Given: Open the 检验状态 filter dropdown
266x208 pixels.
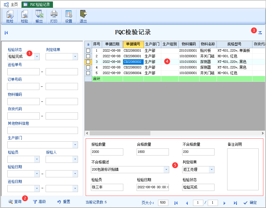Looking at the screenshot, I should (37, 57).
